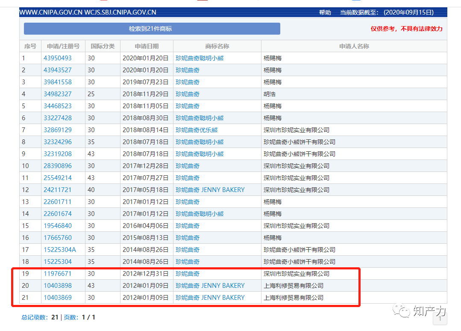Viewport: 461px width, 331px height.
Task: Open registration number 19546840
Action: 58,226
